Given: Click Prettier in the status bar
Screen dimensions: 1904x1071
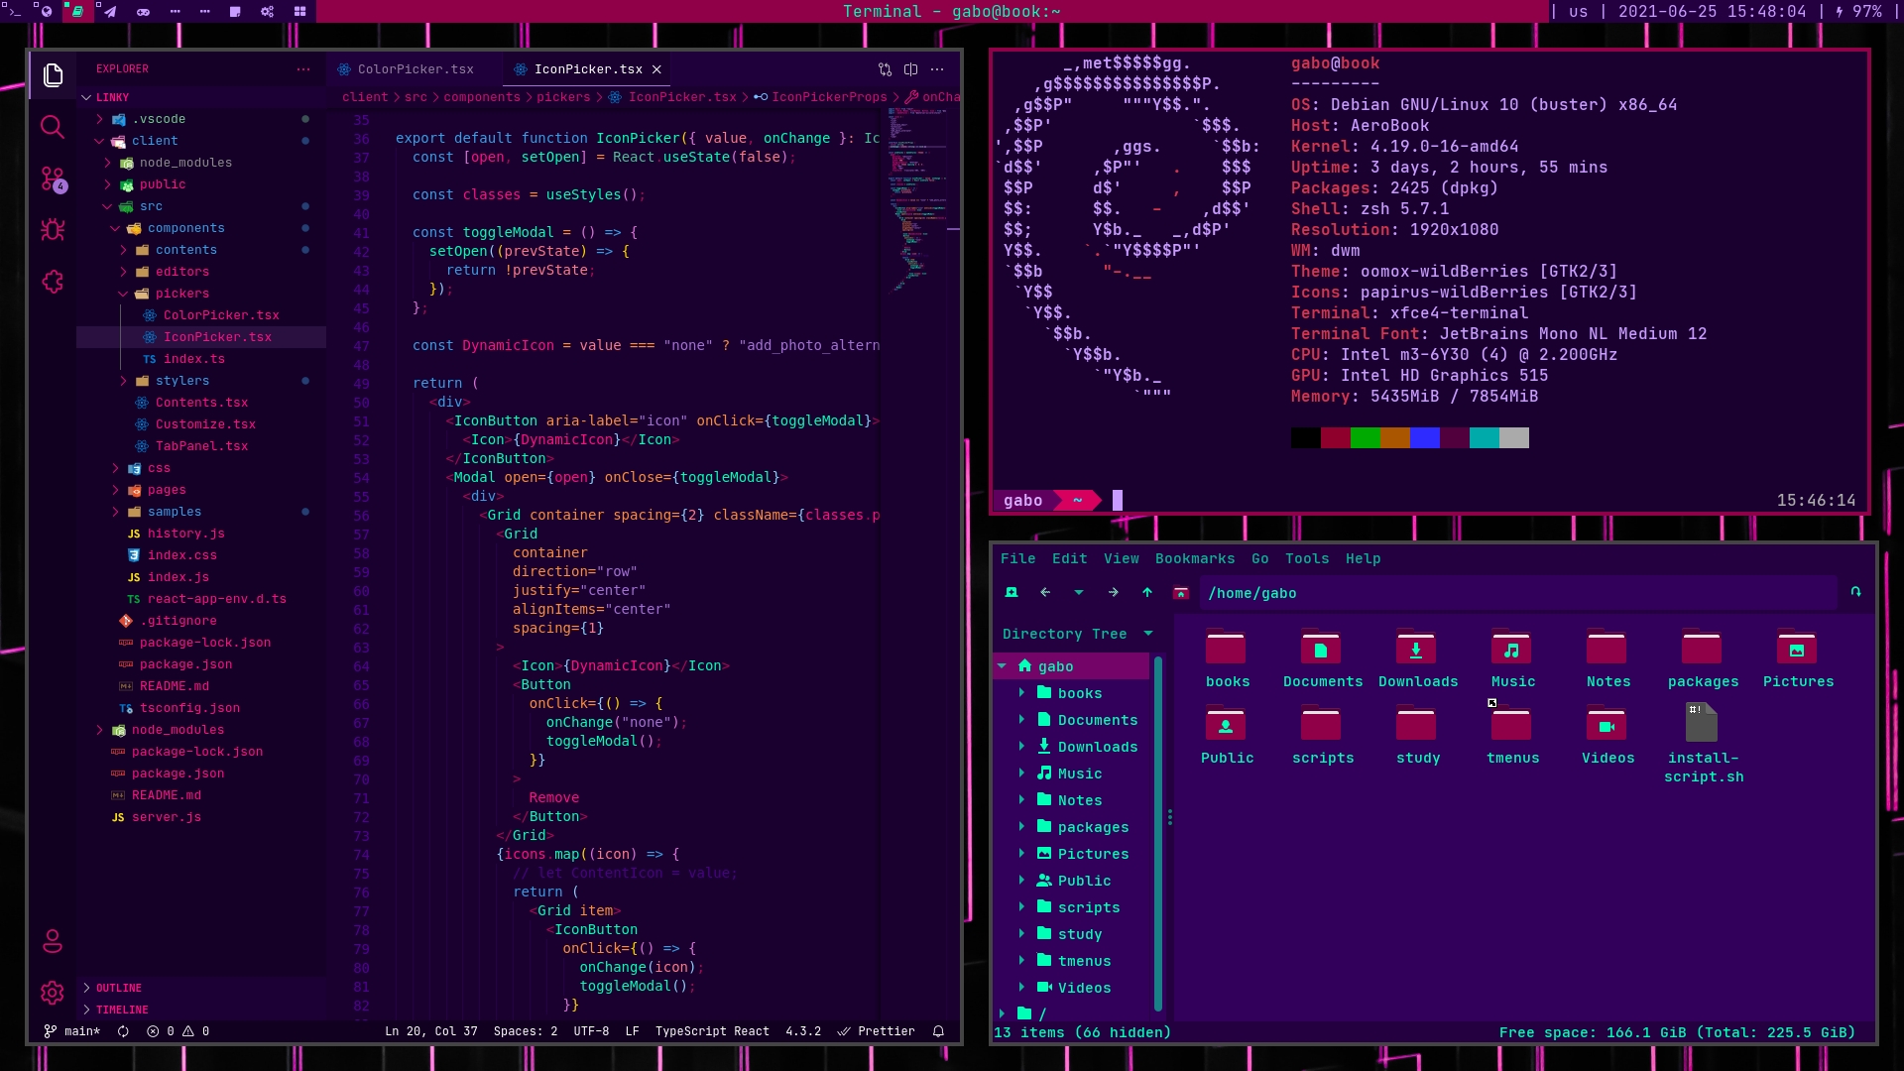Looking at the screenshot, I should [x=877, y=1031].
